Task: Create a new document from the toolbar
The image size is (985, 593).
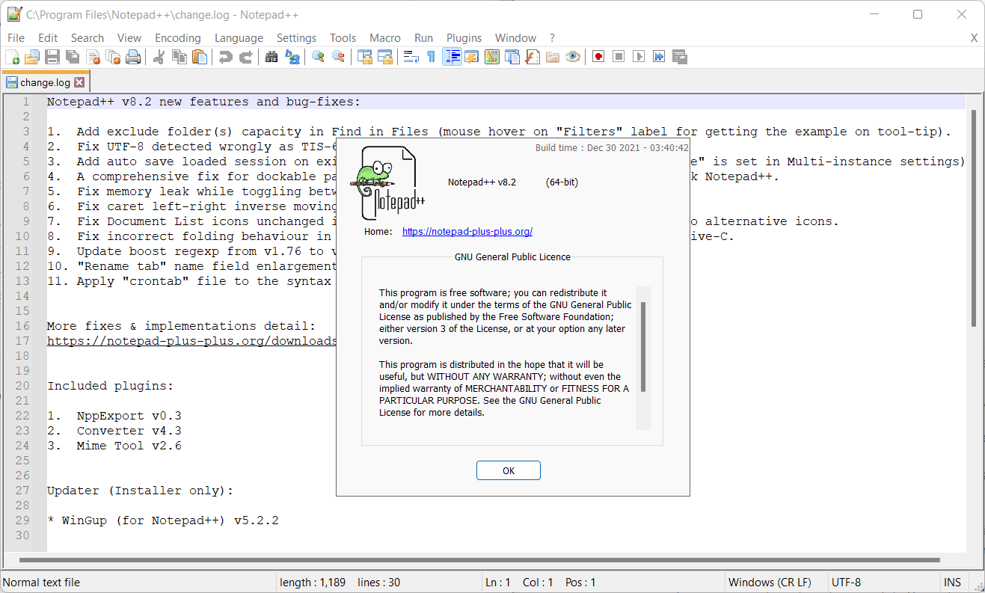Action: point(13,57)
